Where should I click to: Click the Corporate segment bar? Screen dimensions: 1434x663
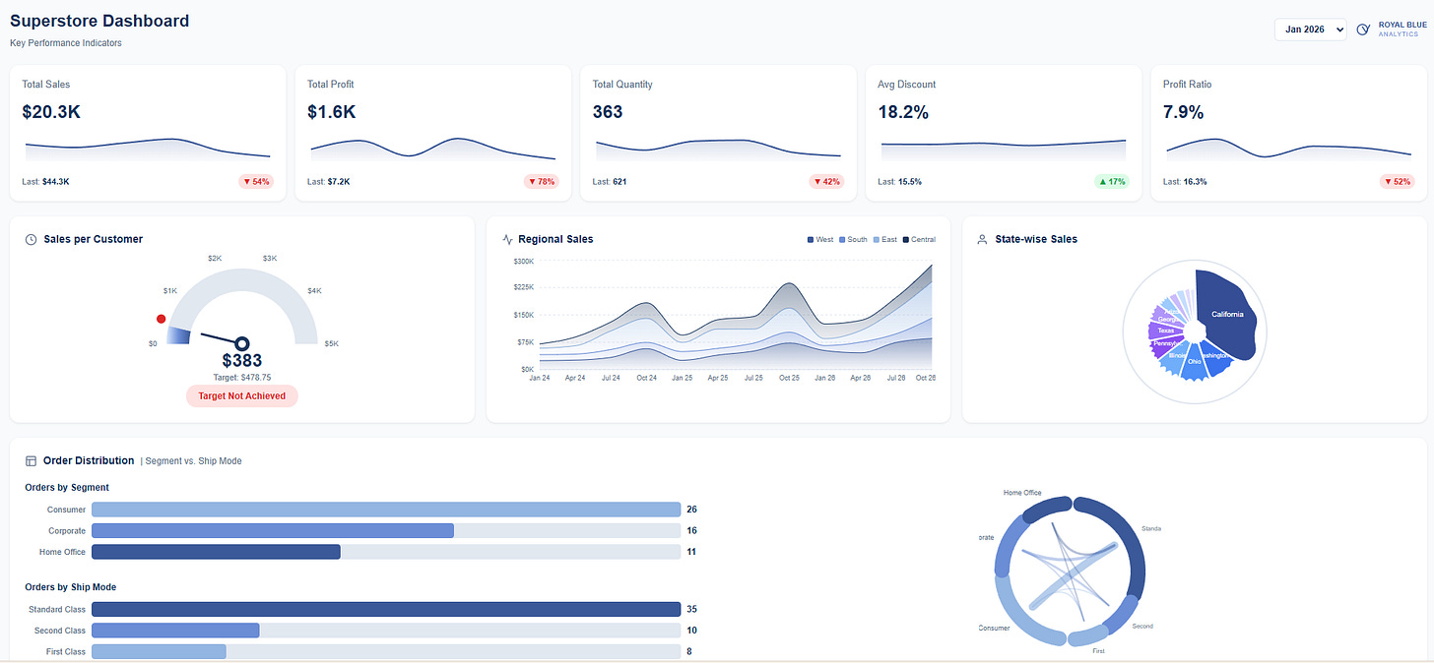[x=273, y=530]
